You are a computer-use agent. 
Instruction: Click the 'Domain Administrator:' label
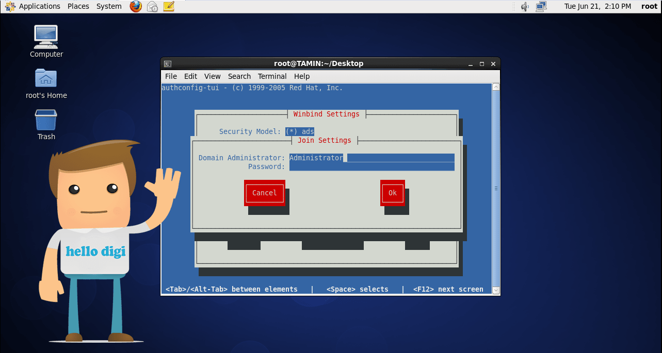coord(241,158)
